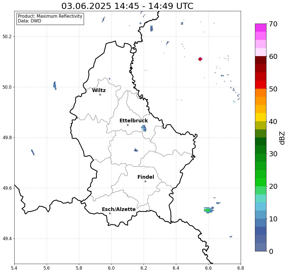
Task: Click the 50.0 latitude axis label
Action: pos(7,87)
